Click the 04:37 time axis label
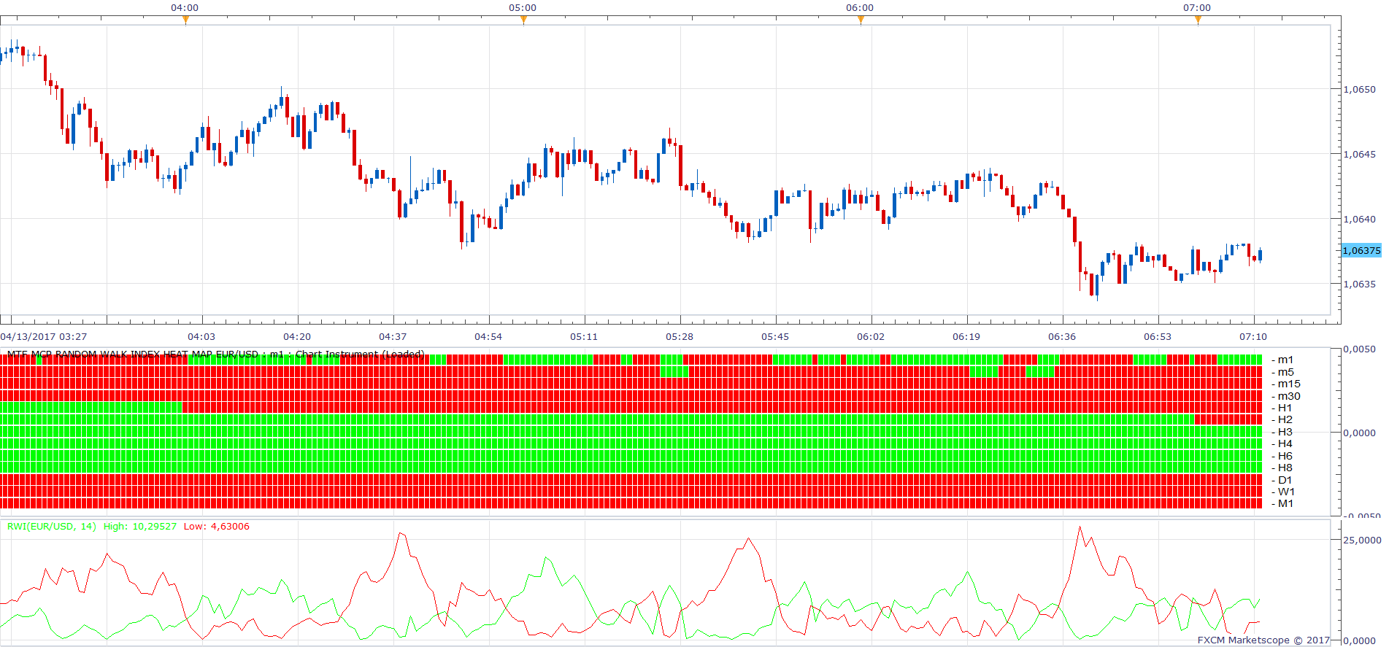Screen dimensions: 1389x647 coord(393,336)
